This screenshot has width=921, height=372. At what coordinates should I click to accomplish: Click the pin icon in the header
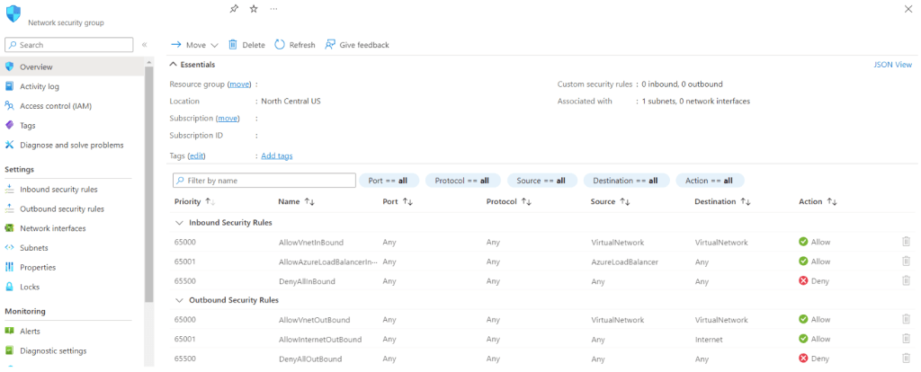234,8
